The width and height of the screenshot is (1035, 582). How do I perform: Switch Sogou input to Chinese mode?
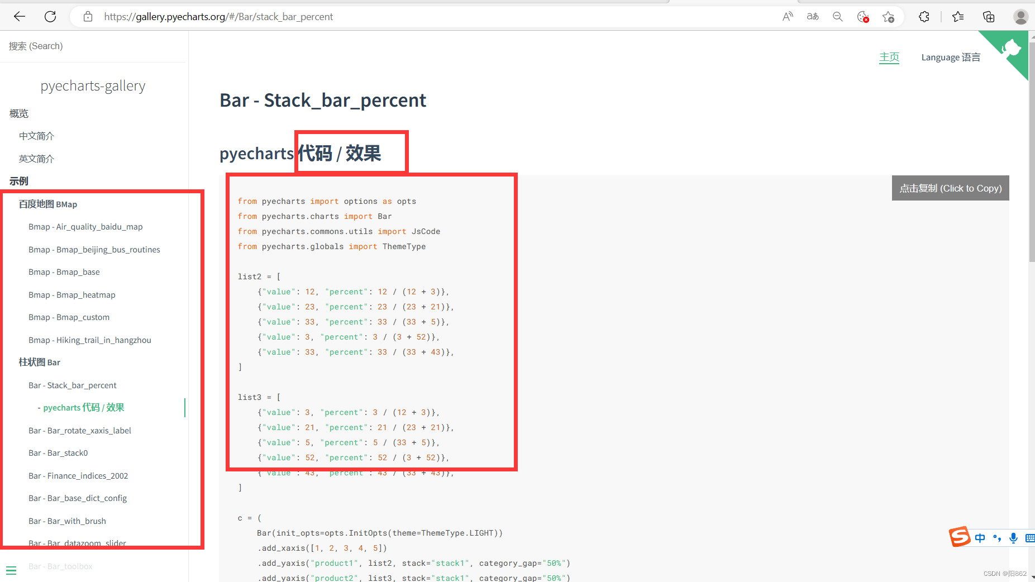[x=980, y=538]
